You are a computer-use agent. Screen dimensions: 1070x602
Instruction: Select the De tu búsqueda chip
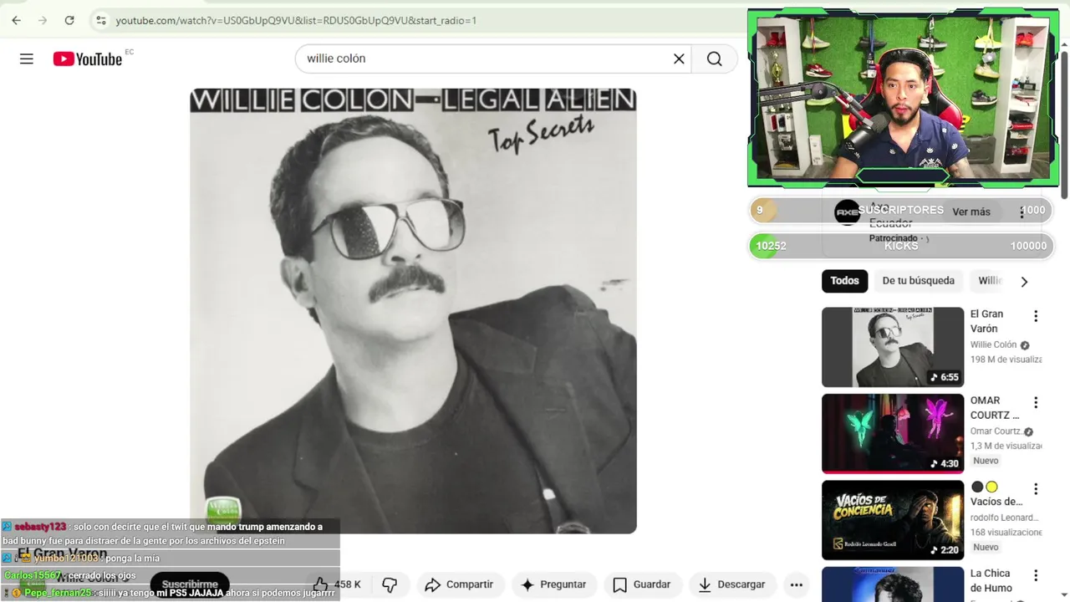pyautogui.click(x=918, y=281)
